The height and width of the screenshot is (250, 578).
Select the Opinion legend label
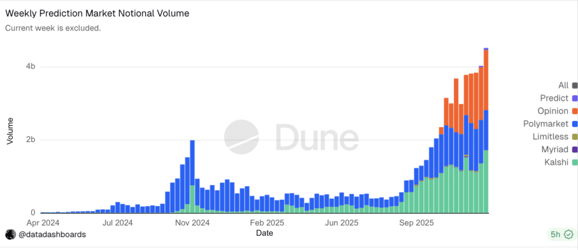(x=553, y=111)
